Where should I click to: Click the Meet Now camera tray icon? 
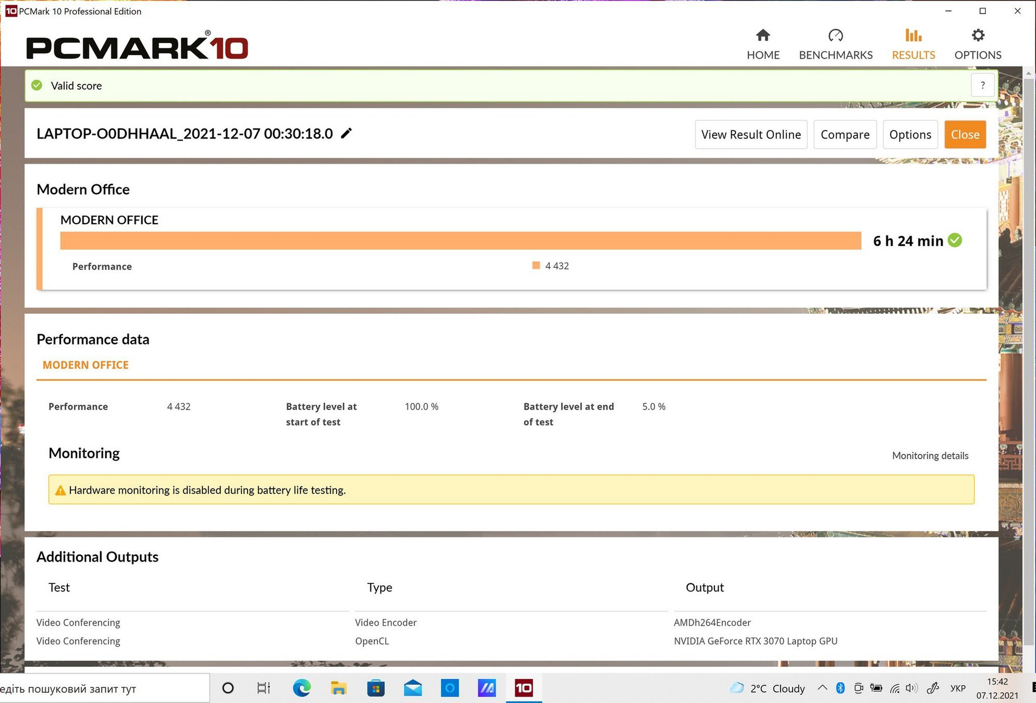[x=858, y=688]
